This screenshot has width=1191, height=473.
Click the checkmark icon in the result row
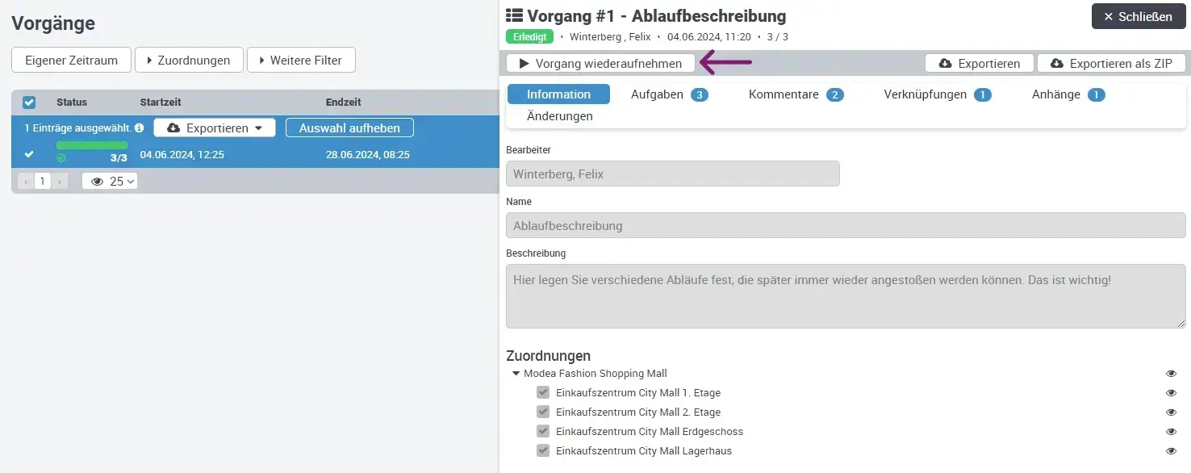[x=29, y=154]
